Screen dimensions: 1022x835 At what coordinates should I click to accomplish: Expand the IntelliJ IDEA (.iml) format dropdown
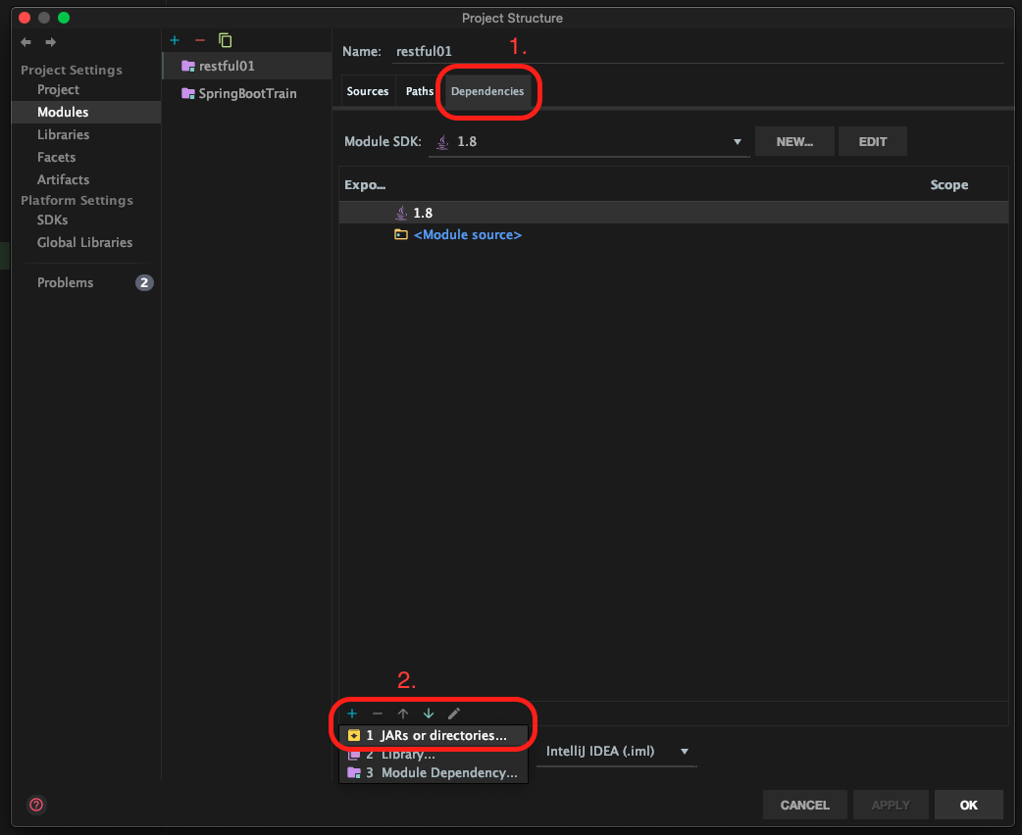point(617,752)
